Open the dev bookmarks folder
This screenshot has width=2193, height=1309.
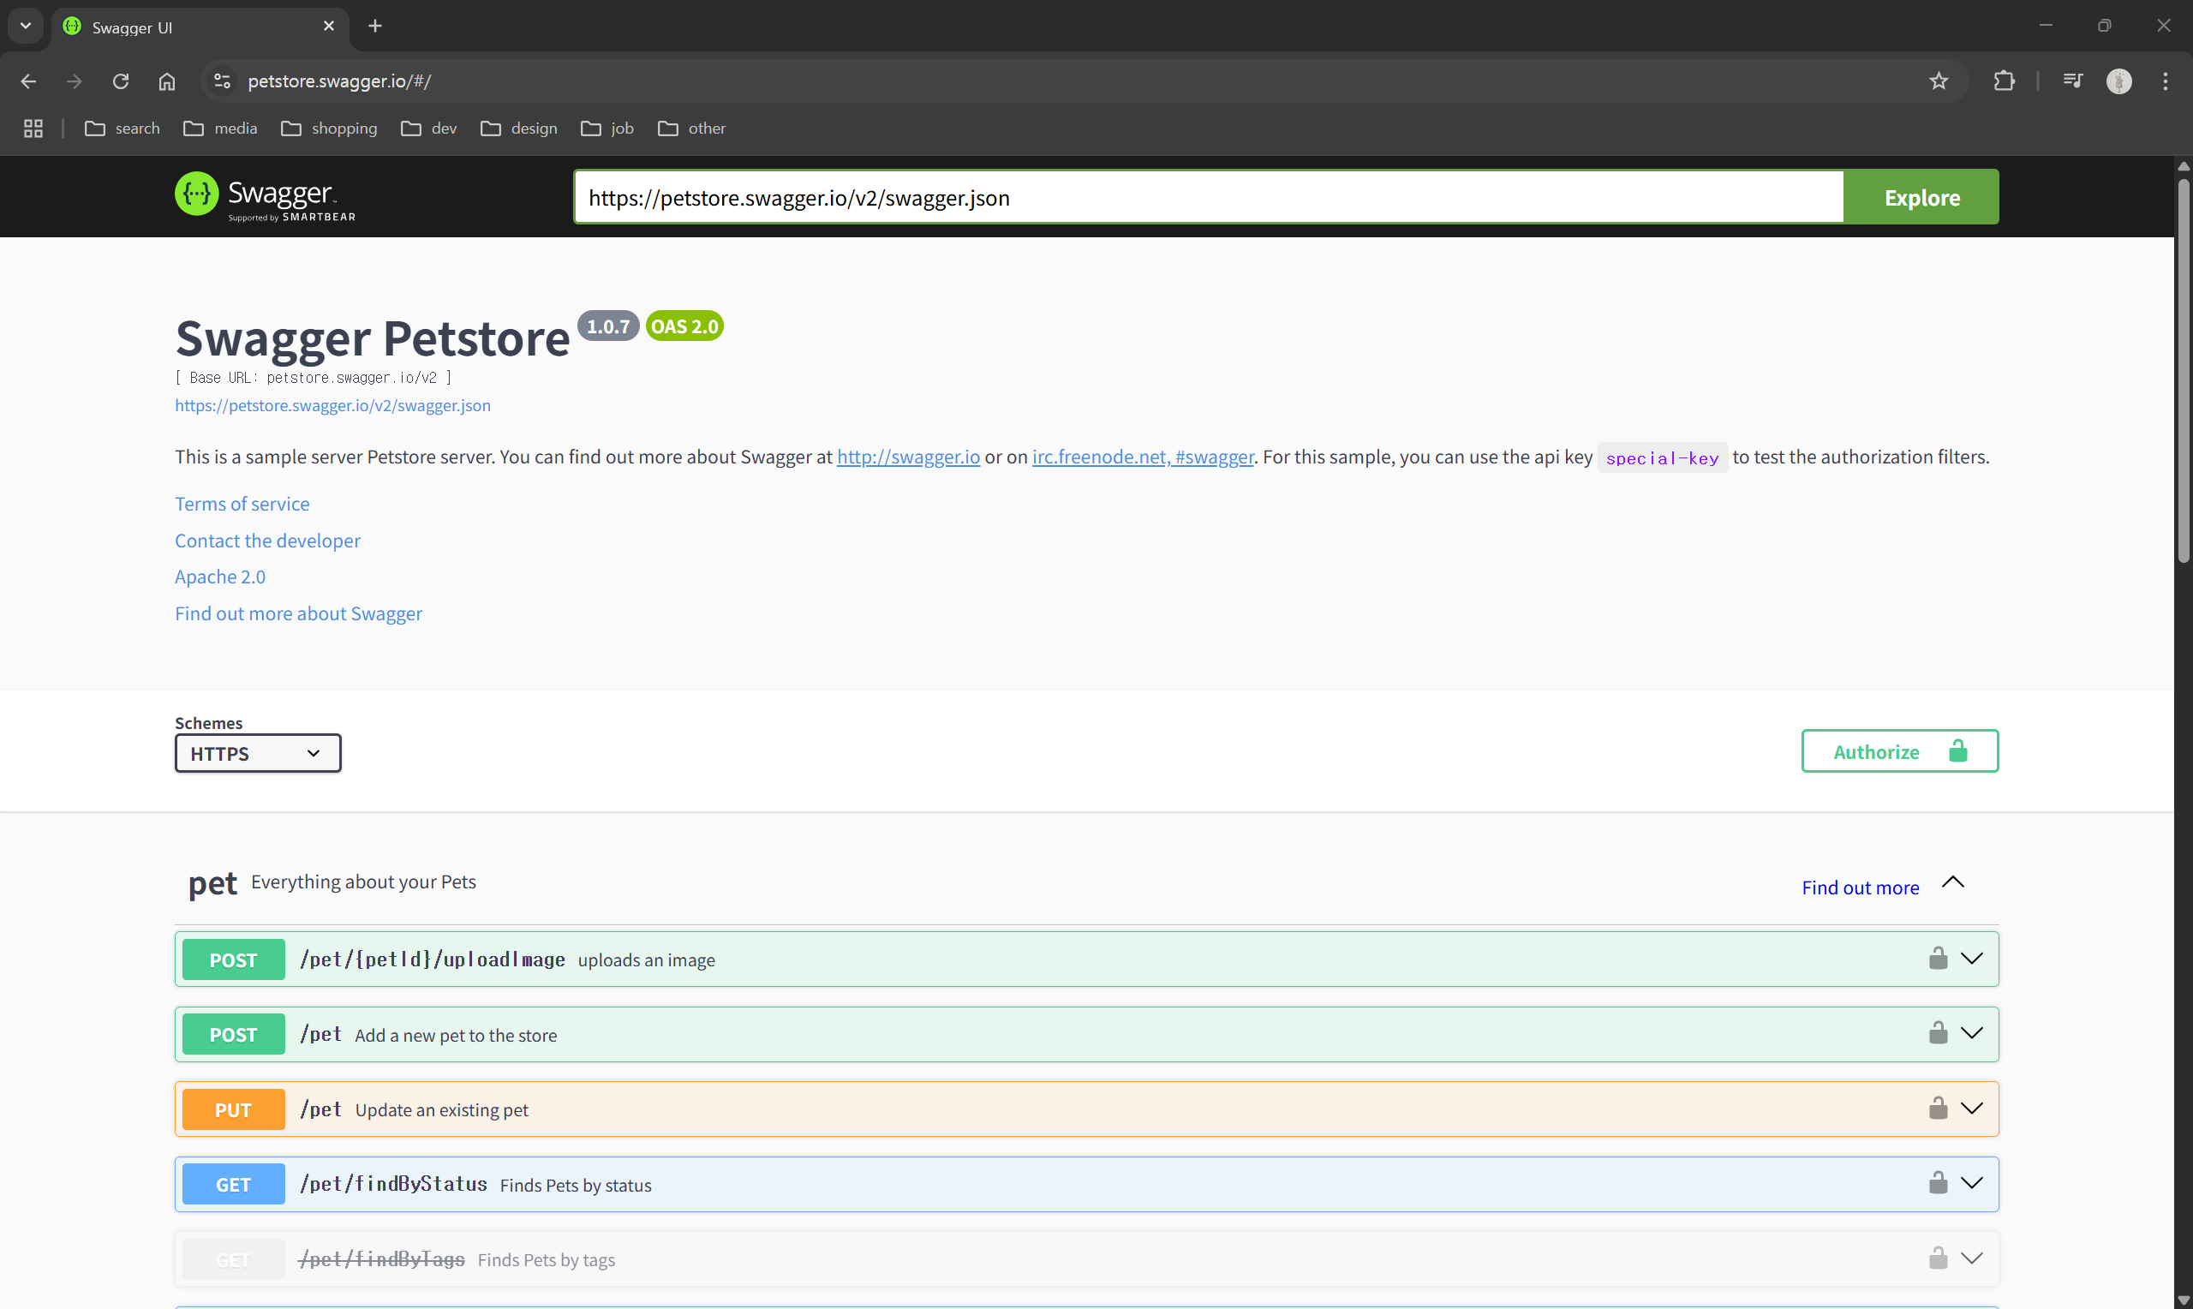[429, 129]
